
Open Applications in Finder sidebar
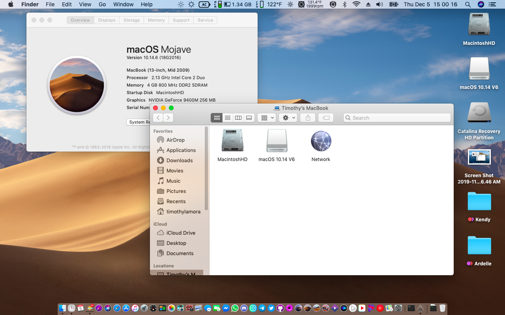(177, 150)
